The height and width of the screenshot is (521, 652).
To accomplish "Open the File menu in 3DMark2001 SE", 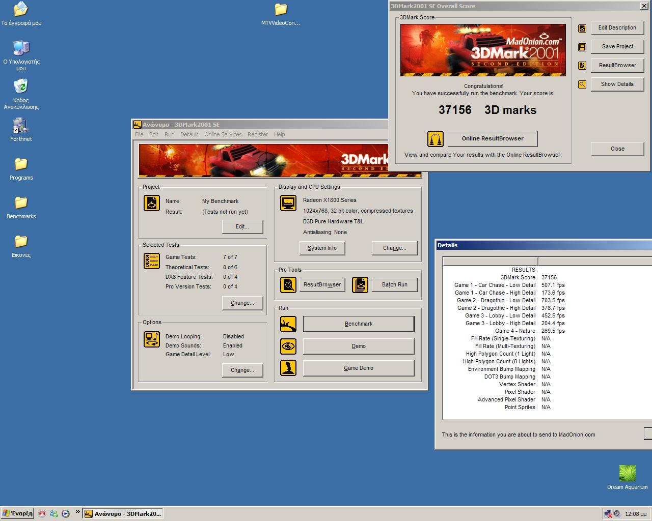I will (139, 134).
